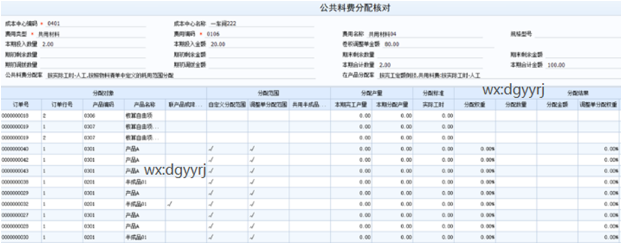Click the 本期投入数量 field with 2.00

click(93, 44)
